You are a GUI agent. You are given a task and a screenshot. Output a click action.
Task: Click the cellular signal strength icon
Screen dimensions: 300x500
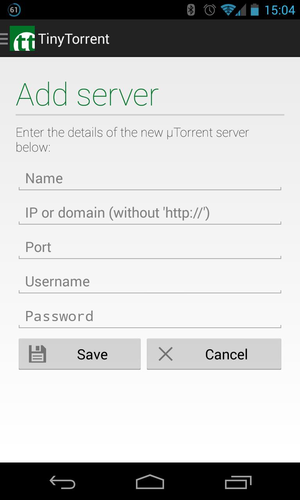(241, 11)
